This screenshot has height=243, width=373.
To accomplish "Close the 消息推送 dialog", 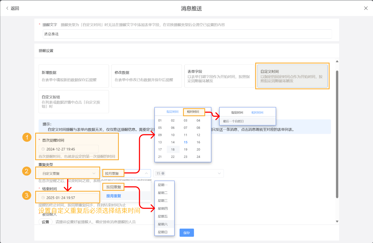I will pos(366,8).
